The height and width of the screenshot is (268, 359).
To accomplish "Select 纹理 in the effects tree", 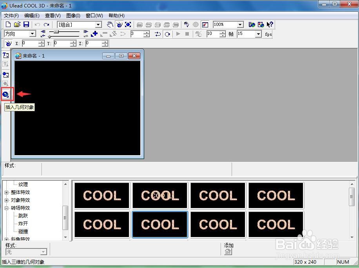I will point(23,184).
